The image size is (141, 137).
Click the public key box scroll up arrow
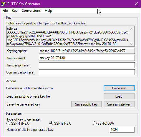click(132, 29)
